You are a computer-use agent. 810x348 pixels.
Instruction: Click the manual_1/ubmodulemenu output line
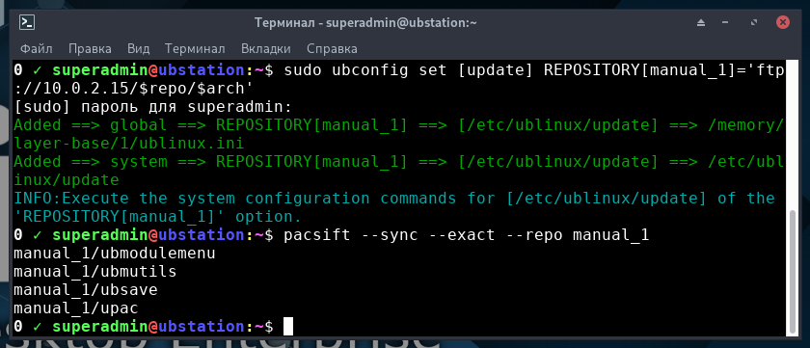coord(114,254)
